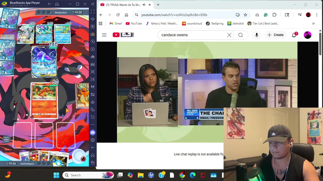
Task: Open Chrome profile avatar
Action: tap(308, 15)
